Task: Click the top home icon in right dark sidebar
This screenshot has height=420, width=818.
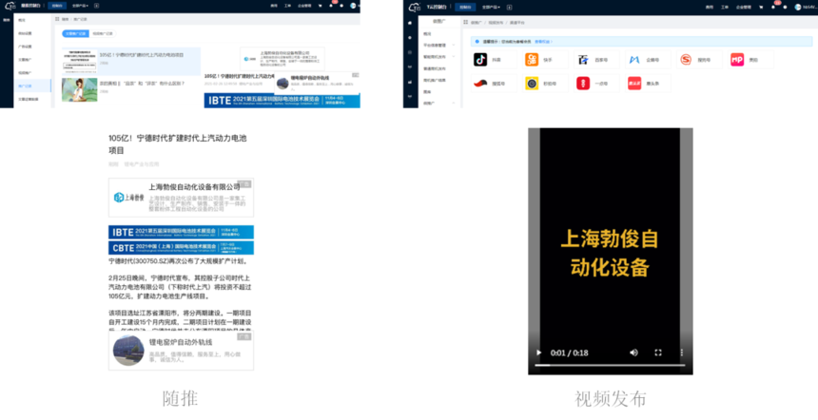Action: pyautogui.click(x=410, y=23)
